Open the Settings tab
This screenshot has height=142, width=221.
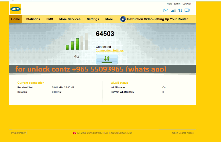coord(93,19)
